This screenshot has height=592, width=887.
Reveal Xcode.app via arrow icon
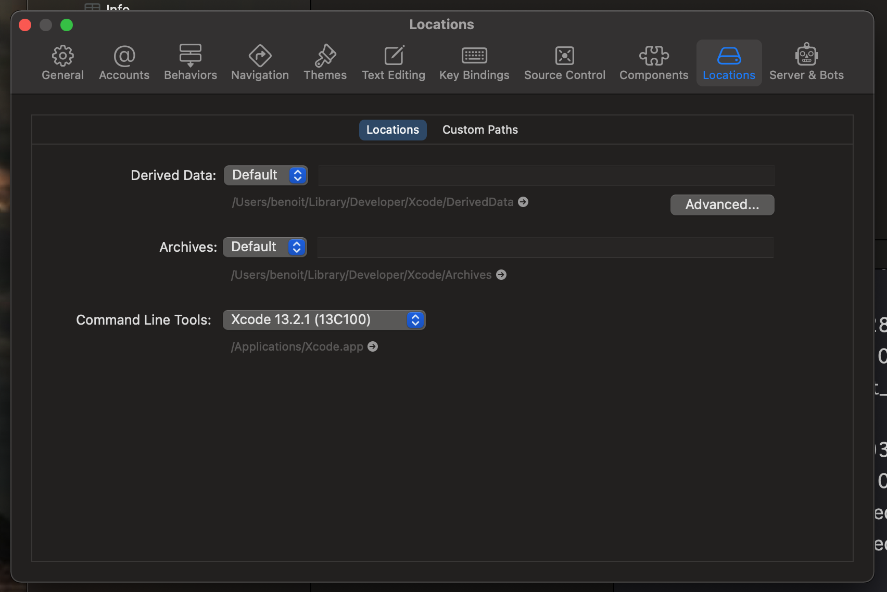373,346
